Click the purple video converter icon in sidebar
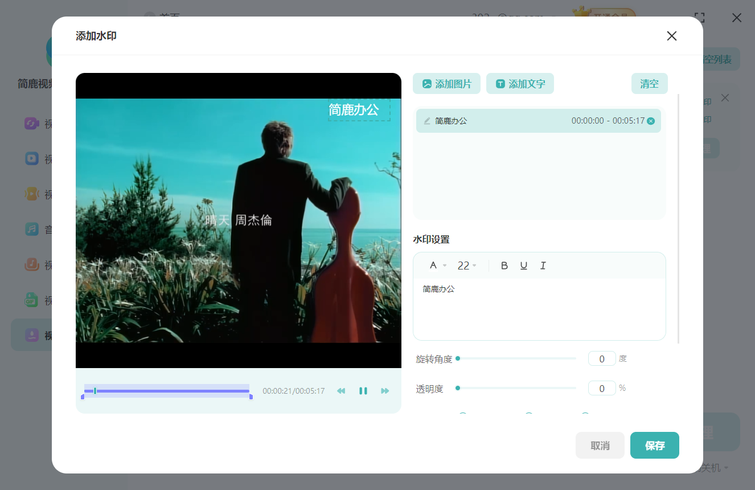Image resolution: width=755 pixels, height=490 pixels. click(32, 123)
